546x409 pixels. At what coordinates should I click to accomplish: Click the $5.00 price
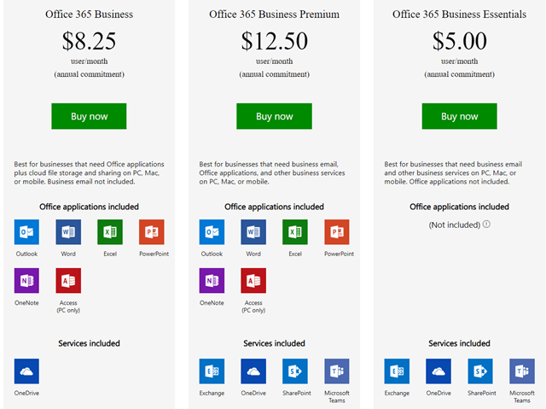point(460,41)
